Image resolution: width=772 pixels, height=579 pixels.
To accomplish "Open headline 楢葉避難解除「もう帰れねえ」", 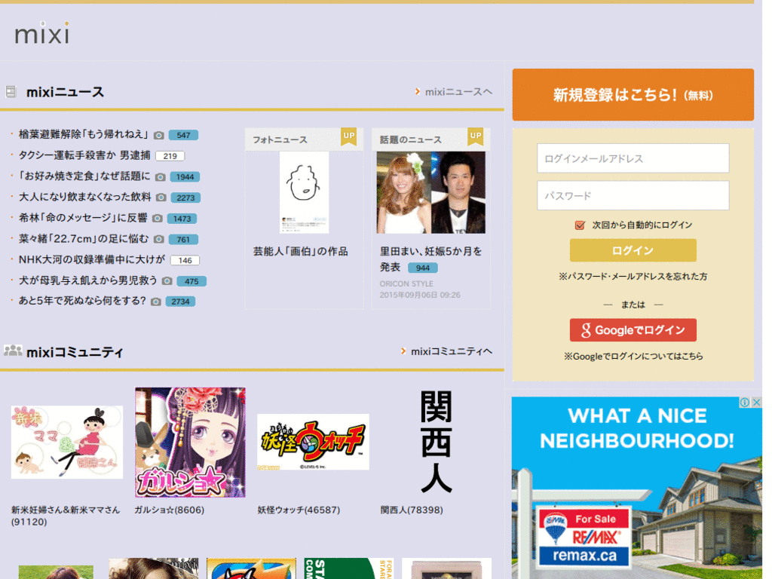I will coord(84,134).
